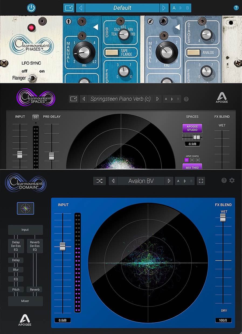The height and width of the screenshot is (334, 242).
Task: Open the Domain settings gear icon
Action: tap(232, 180)
